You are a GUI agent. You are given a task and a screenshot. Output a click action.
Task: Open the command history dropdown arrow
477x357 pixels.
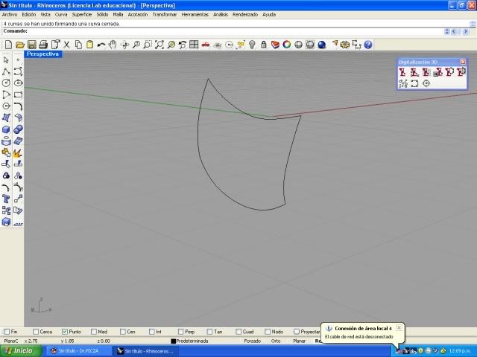point(447,31)
